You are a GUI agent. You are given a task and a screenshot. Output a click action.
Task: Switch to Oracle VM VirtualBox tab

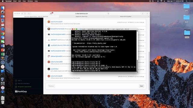tap(126, 16)
